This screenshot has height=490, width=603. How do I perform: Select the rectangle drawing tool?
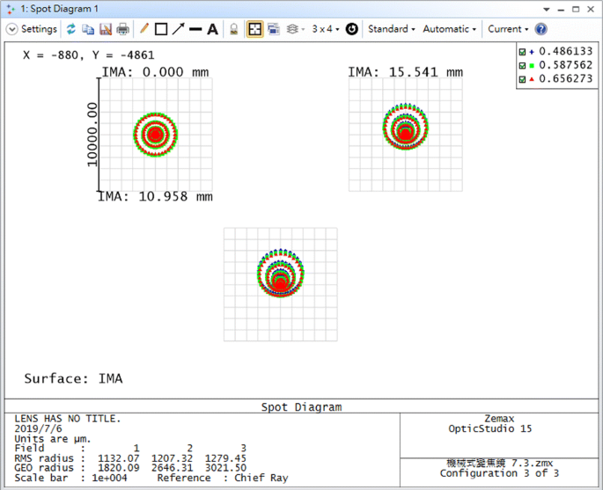(x=161, y=29)
